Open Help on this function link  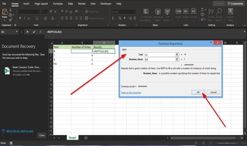131,93
